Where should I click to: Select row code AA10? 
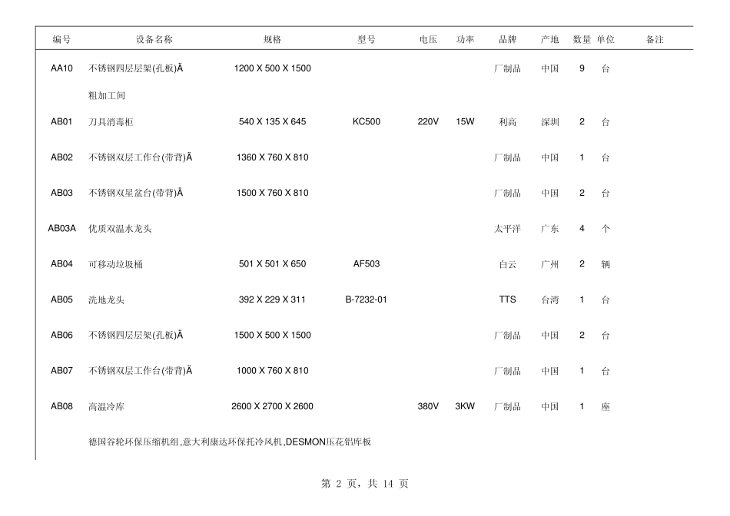coord(62,68)
